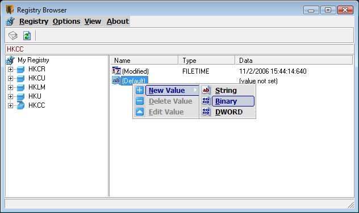Screen dimensions: 359x213
Task: Sort by the Type column header
Action: click(x=207, y=60)
